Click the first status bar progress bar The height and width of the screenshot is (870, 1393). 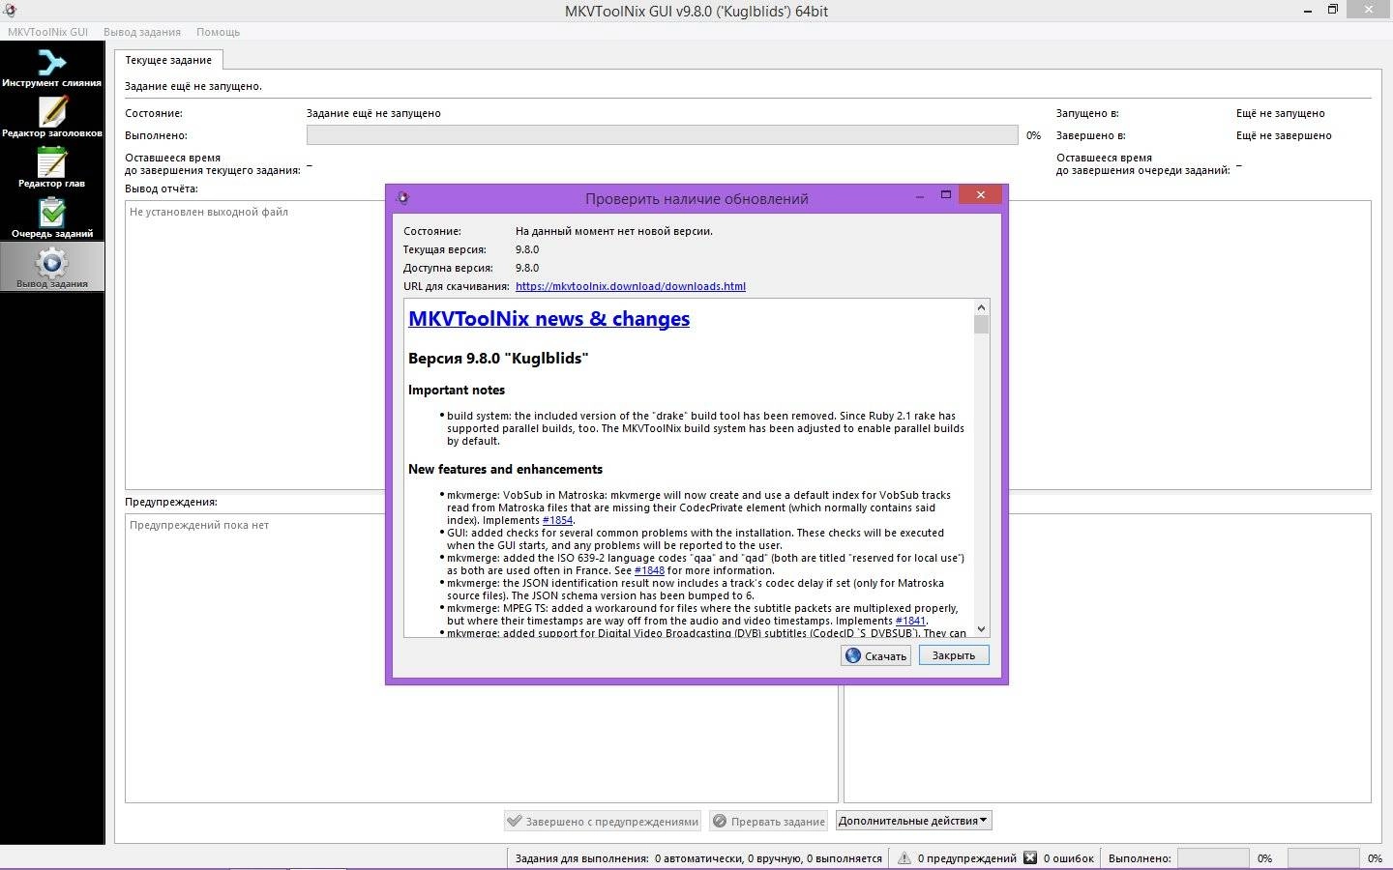(x=1213, y=858)
